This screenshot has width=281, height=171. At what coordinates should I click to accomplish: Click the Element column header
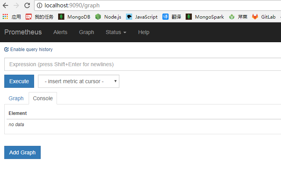[18, 113]
